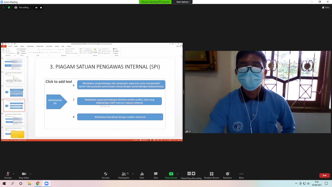Pause the Zoom recording
Screen dimensions: 332x187
click(x=189, y=173)
